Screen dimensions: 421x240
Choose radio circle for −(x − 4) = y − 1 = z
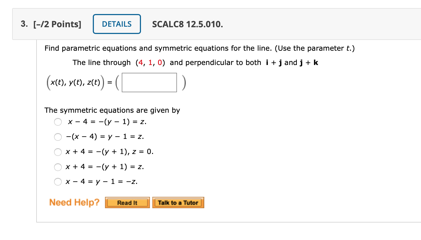58,137
